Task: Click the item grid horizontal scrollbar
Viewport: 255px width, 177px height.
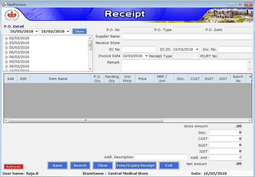Action: (86, 120)
